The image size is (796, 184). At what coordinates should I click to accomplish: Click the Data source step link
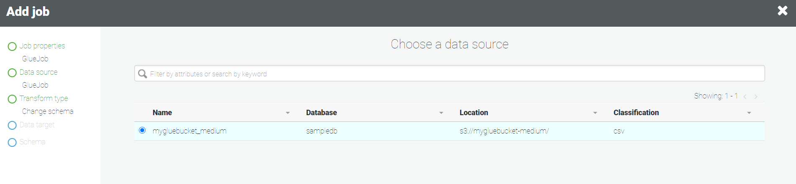(x=38, y=72)
